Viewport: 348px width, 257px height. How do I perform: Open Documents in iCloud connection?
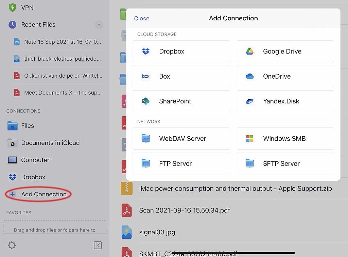click(50, 143)
